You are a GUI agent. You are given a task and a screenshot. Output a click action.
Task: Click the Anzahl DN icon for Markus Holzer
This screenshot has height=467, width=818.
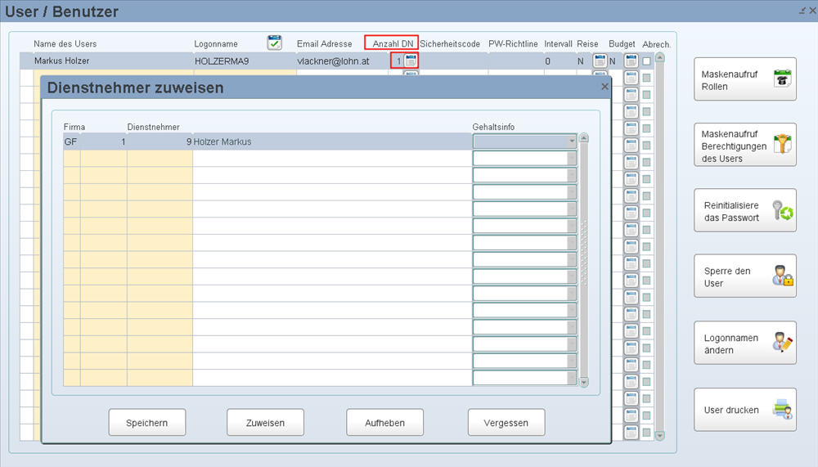(x=411, y=61)
